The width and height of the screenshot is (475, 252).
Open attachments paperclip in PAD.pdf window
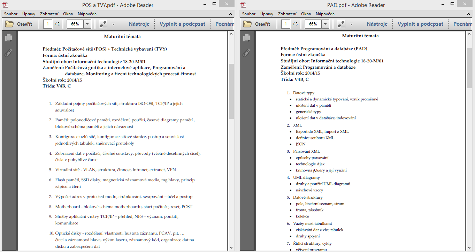click(247, 53)
